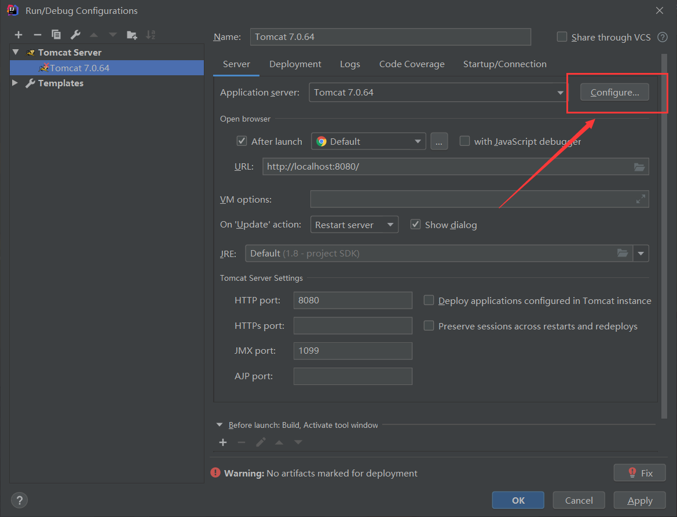Select the Tomcat Server tree node label

[x=69, y=53]
